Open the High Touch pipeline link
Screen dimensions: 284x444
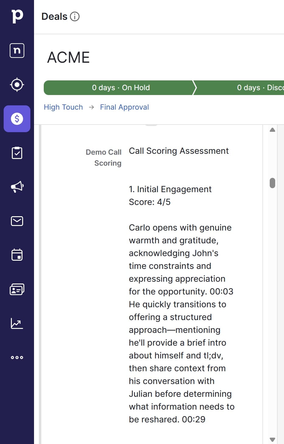(63, 107)
